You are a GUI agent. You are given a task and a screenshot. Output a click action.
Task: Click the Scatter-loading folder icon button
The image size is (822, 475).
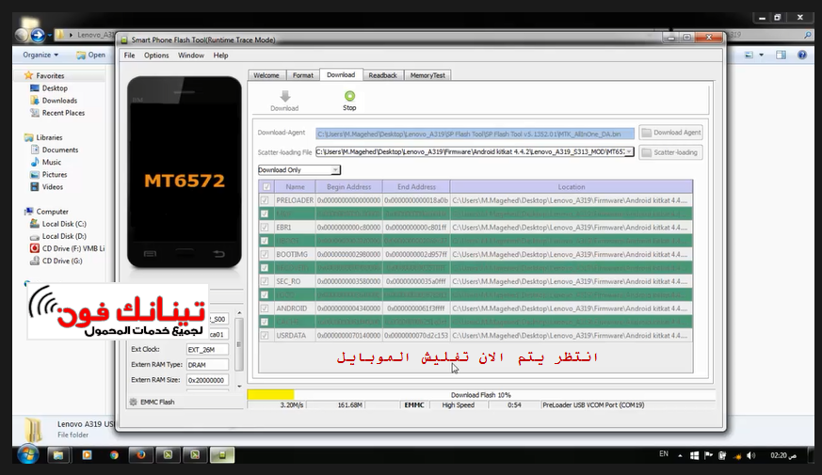671,152
